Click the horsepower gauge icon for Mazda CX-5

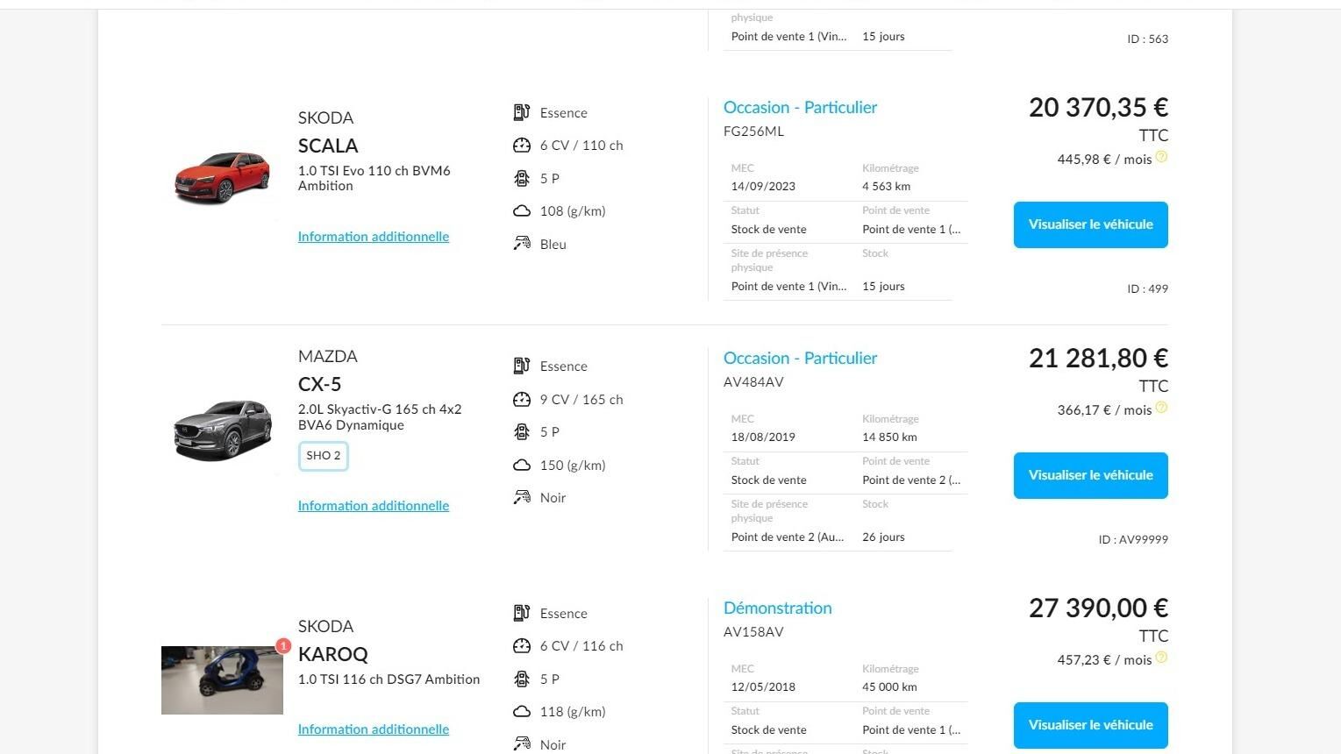pos(522,400)
